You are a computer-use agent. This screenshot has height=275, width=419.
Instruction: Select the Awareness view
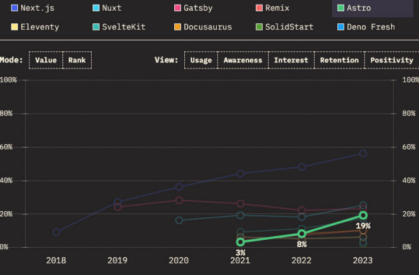point(243,60)
